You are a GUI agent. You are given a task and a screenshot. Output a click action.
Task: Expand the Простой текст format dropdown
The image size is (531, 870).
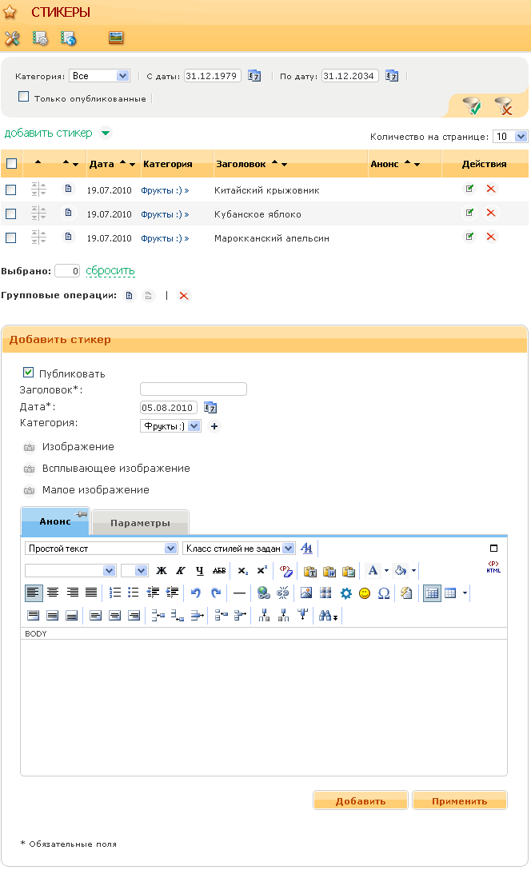click(102, 549)
